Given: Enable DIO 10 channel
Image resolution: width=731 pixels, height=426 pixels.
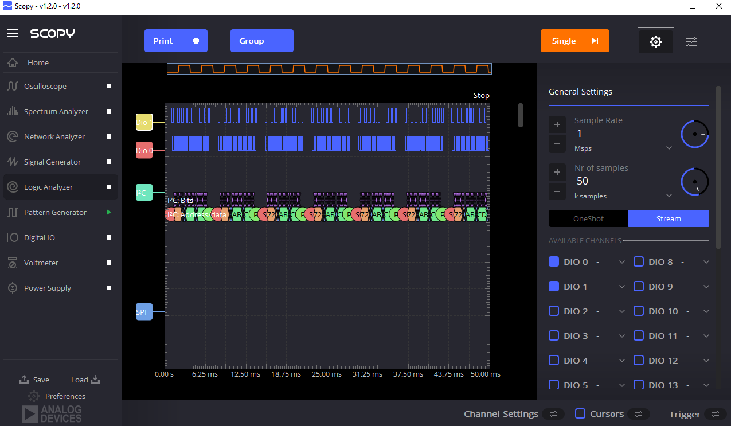Looking at the screenshot, I should point(639,311).
